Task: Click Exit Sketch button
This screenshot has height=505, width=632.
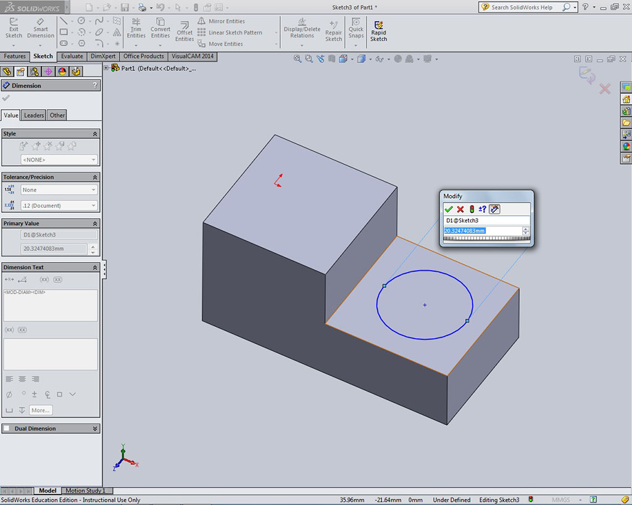Action: pyautogui.click(x=14, y=28)
